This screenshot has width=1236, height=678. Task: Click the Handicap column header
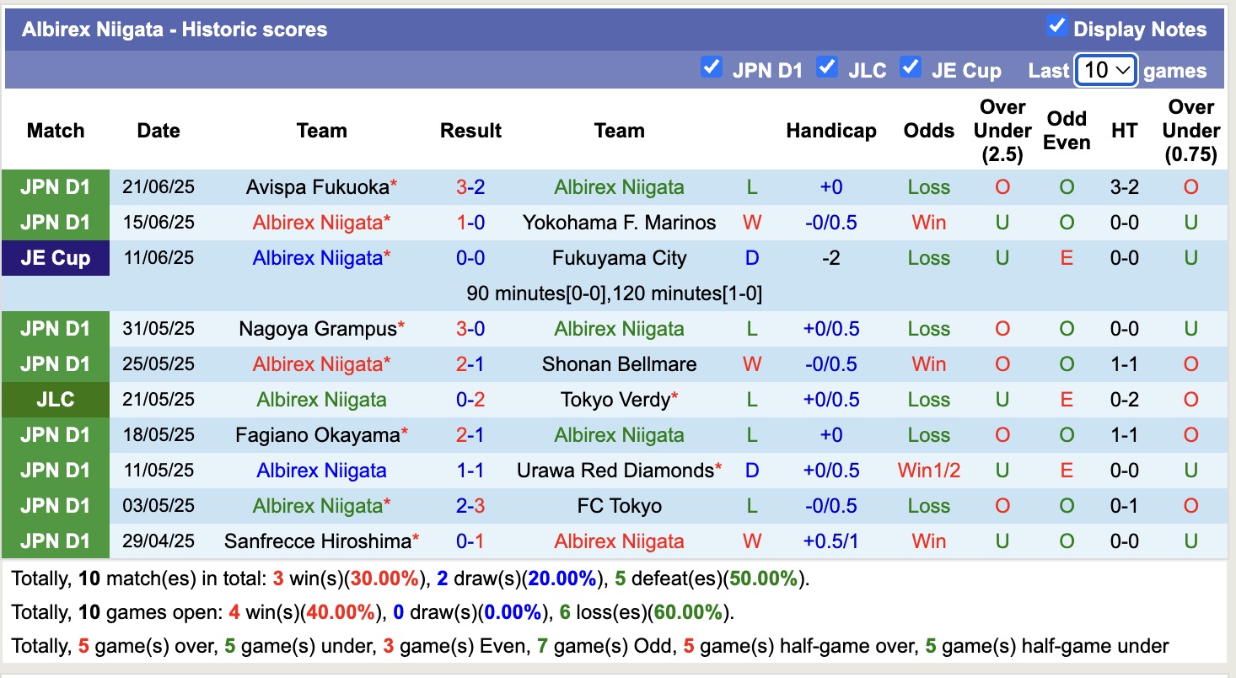click(831, 131)
